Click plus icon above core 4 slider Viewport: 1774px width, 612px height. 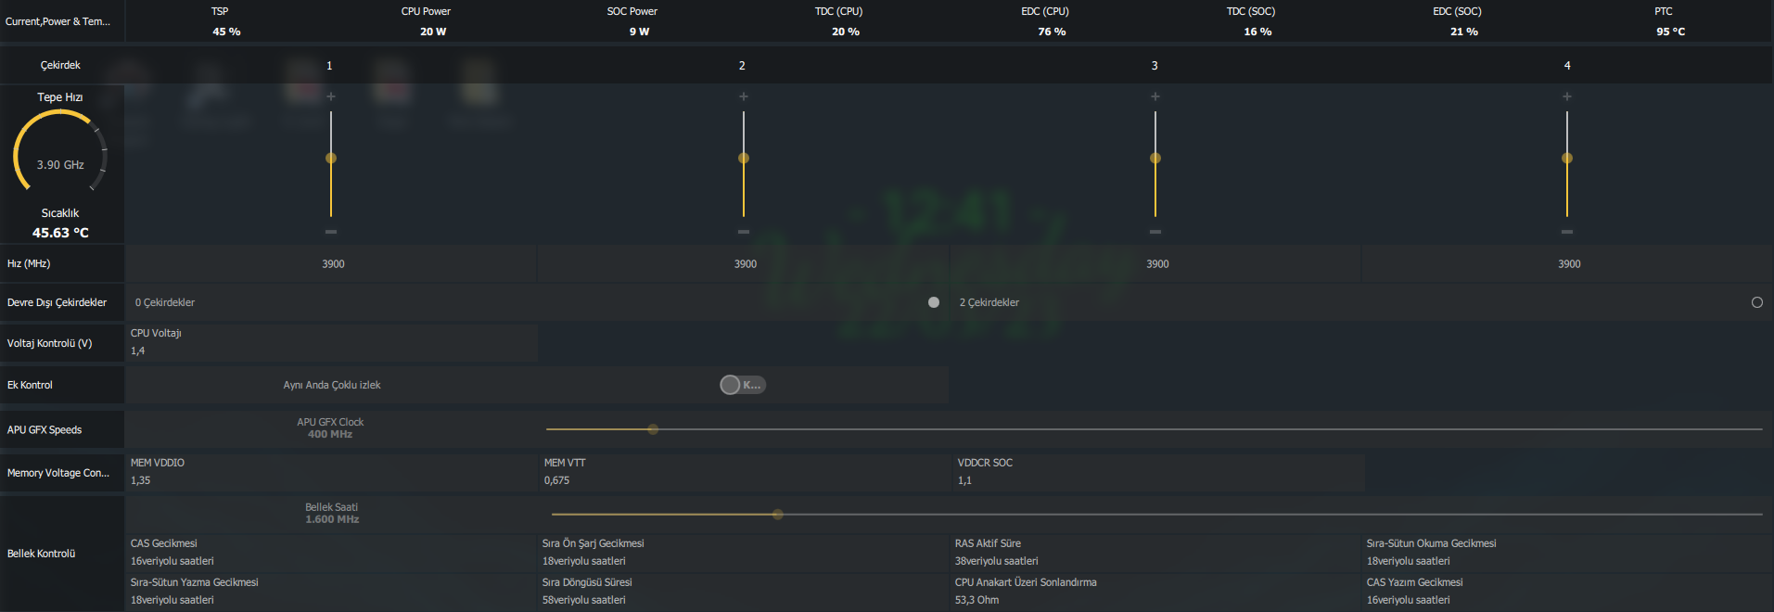pyautogui.click(x=1567, y=96)
